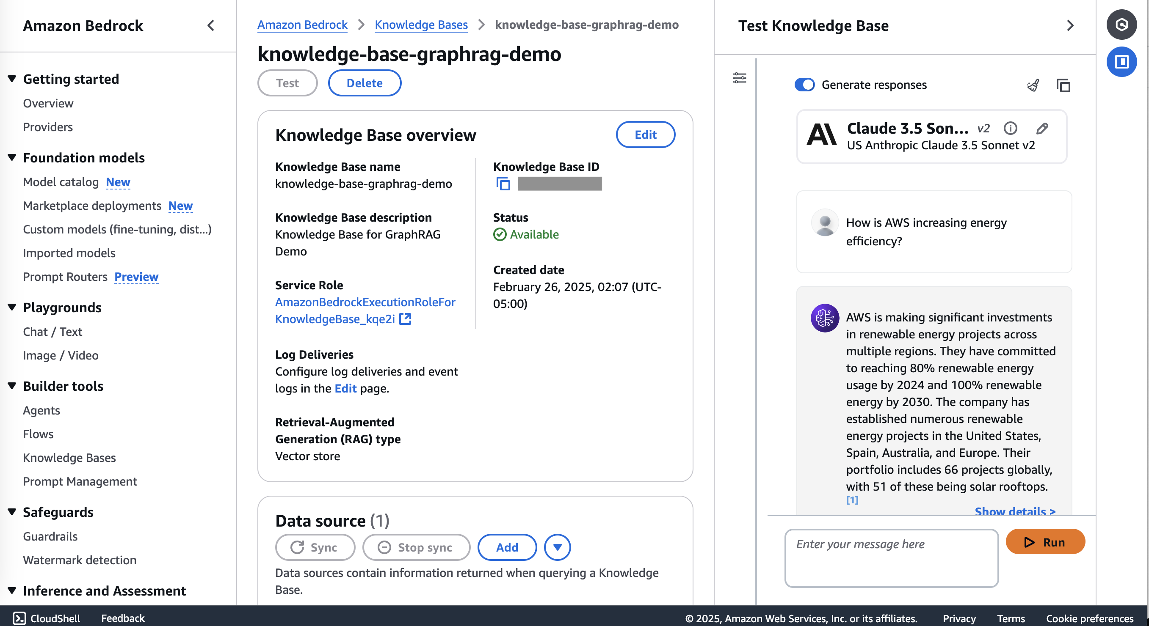Copy conversation using the copy icon

pos(1063,85)
